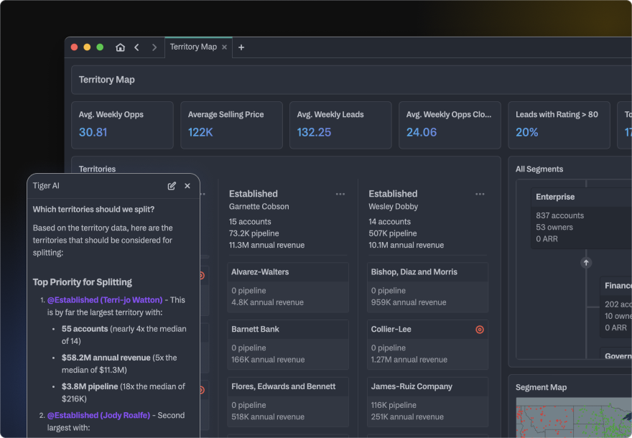Click '55 accounts' bullet text
632x438 pixels.
[85, 329]
